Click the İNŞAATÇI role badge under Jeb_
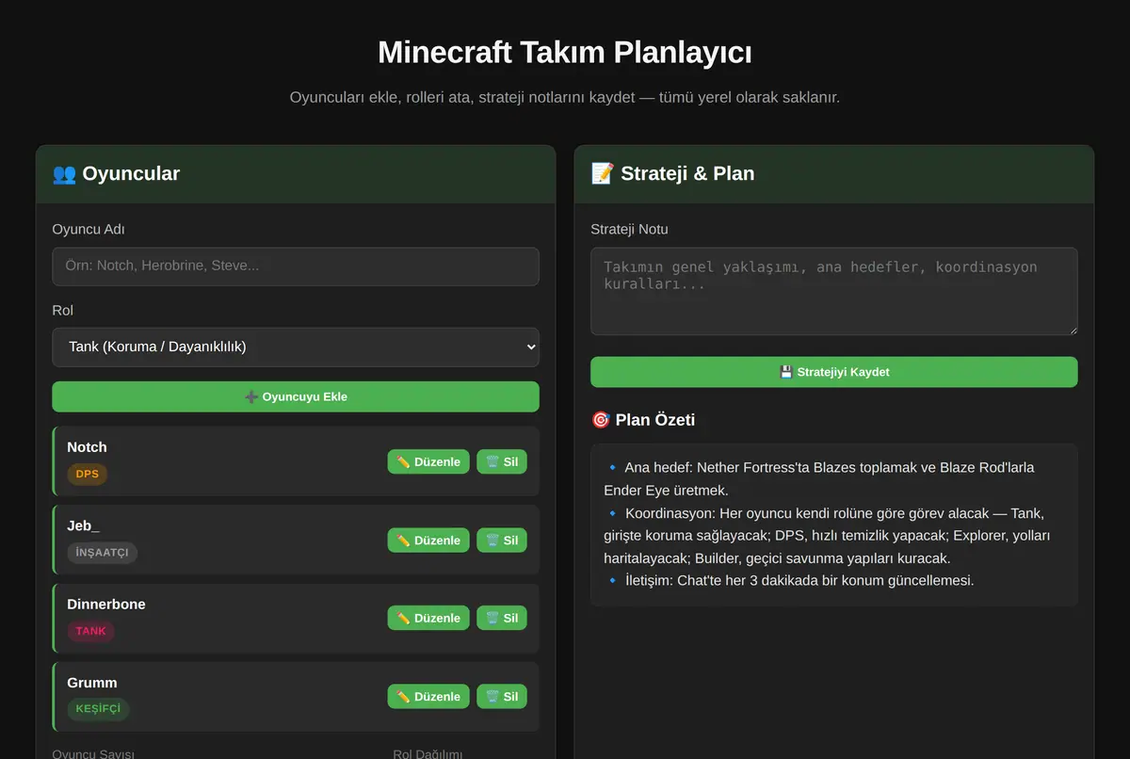The image size is (1130, 759). (x=102, y=553)
